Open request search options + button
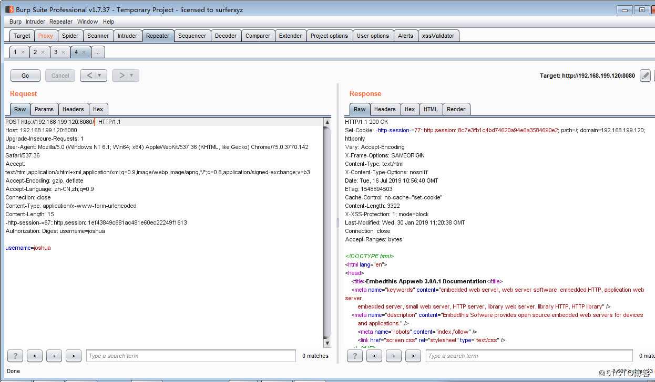The height and width of the screenshot is (382, 655). pyautogui.click(x=54, y=356)
